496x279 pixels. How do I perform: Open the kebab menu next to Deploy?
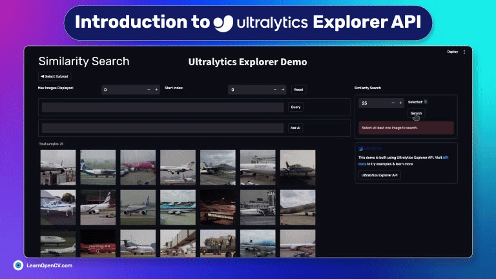click(x=464, y=52)
